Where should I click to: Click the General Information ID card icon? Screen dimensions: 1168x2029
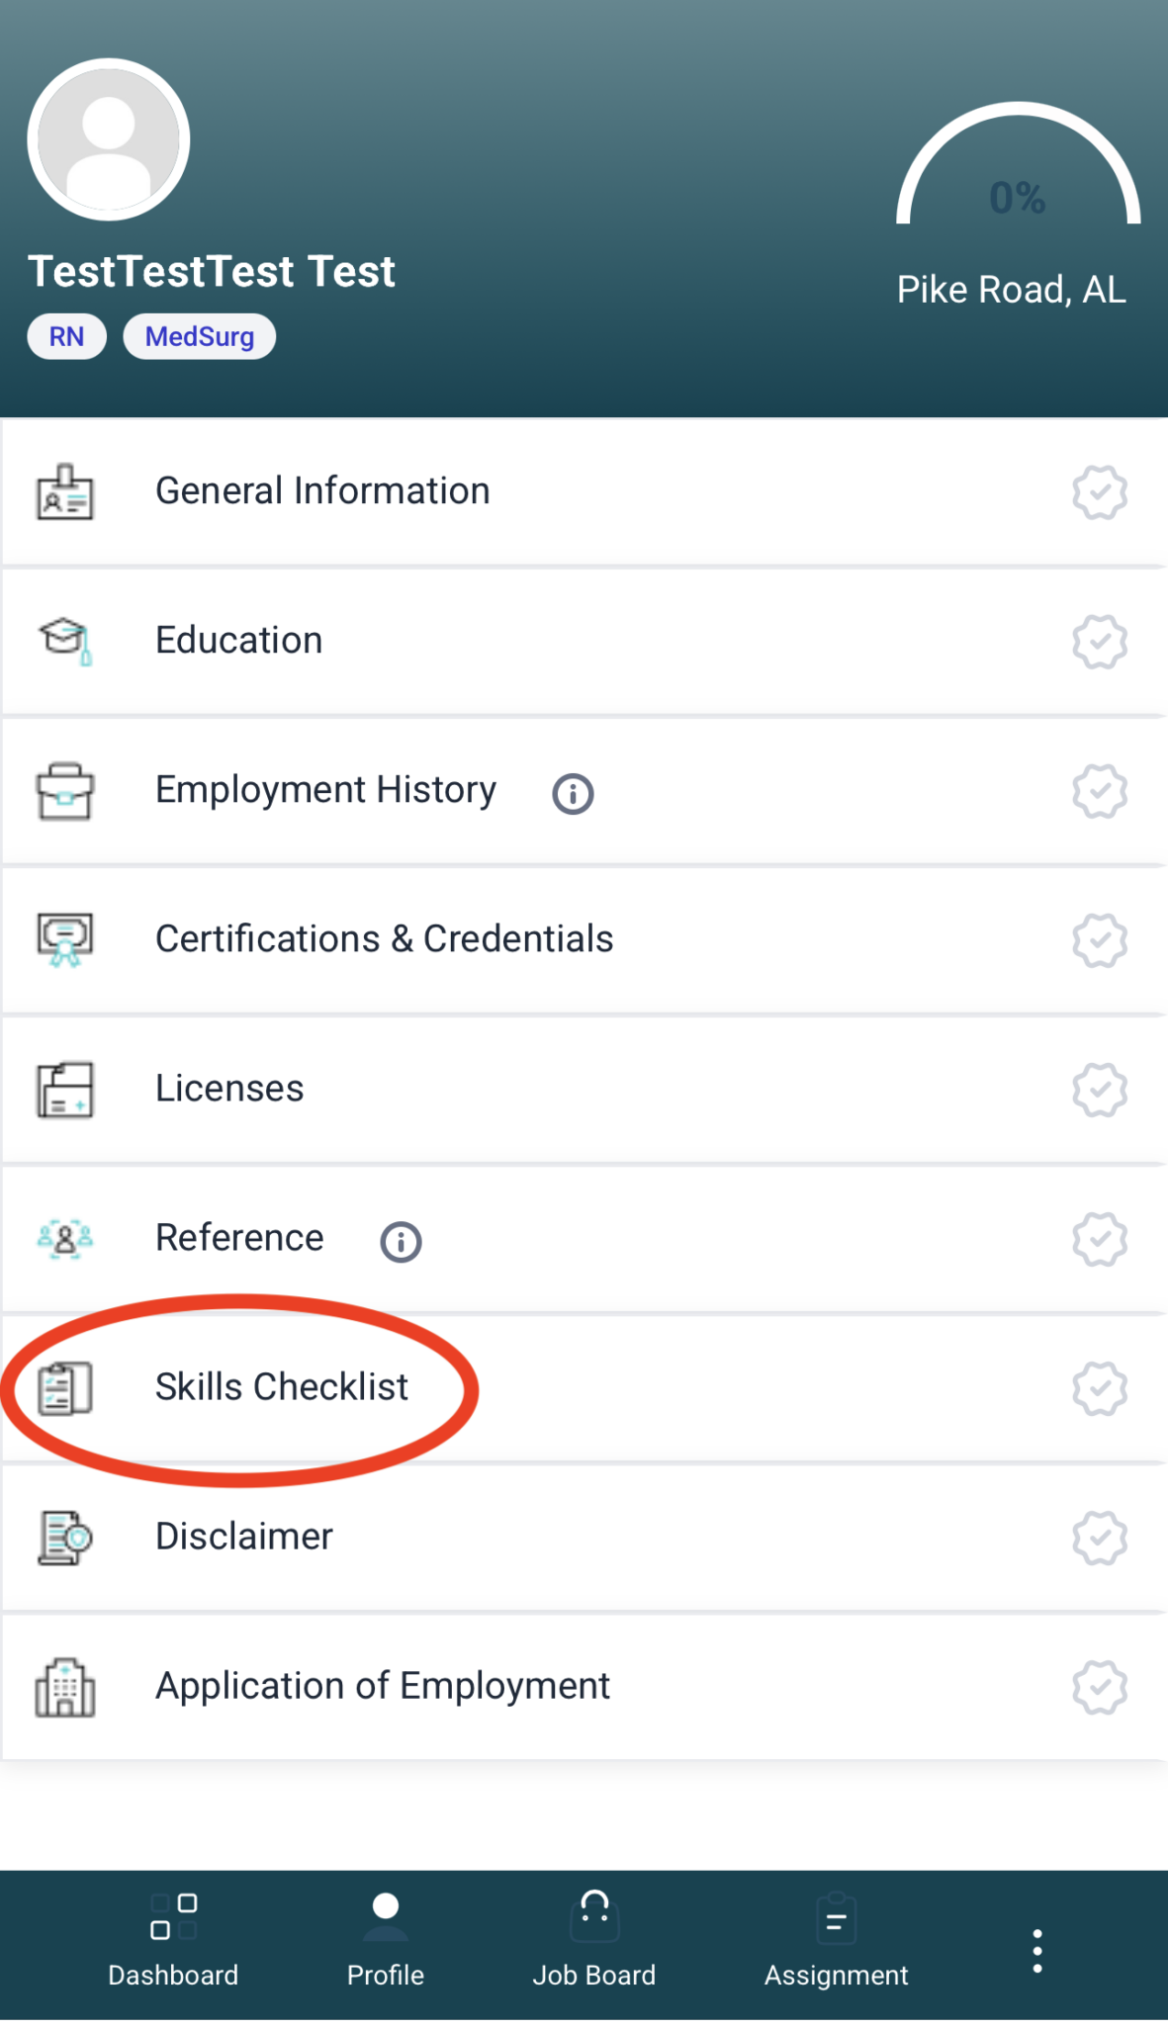[65, 492]
